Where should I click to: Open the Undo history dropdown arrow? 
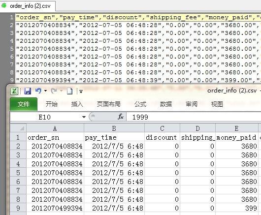click(x=45, y=91)
